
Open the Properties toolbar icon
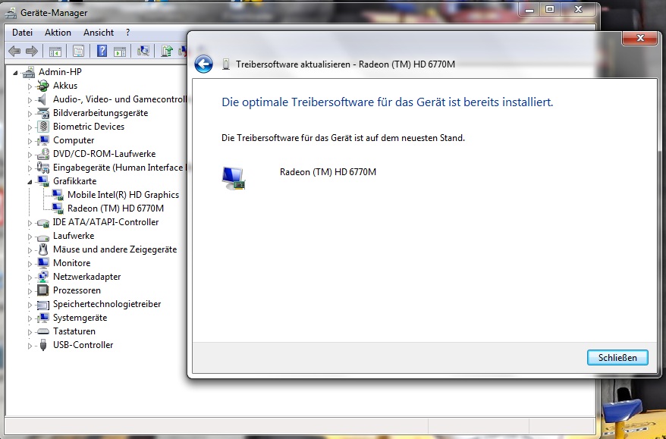(78, 52)
